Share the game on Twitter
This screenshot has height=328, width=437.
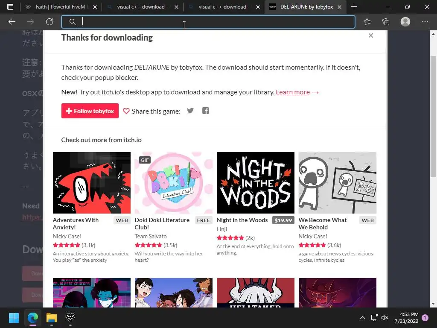coord(190,111)
